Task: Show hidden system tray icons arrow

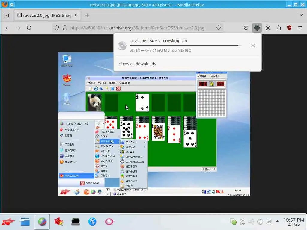Action: pos(277,221)
